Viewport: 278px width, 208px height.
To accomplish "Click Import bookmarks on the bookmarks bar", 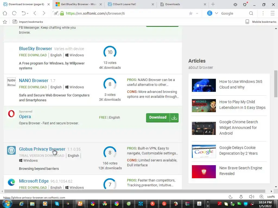I will click(28, 22).
